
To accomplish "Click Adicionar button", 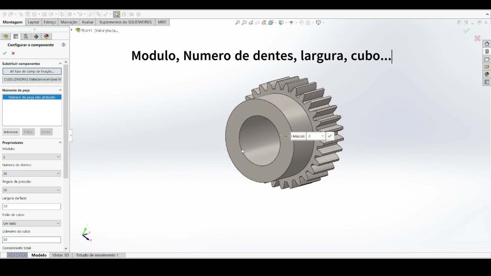I will pos(11,132).
